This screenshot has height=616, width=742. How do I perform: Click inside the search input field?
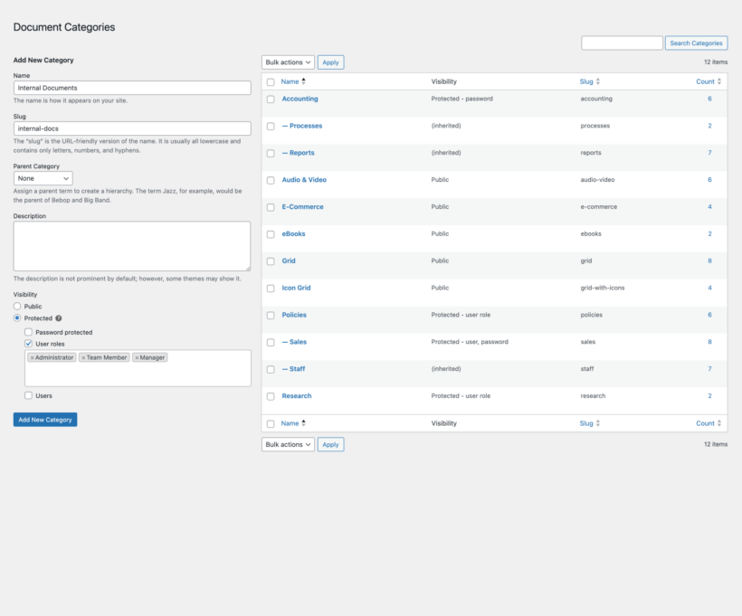pos(622,42)
